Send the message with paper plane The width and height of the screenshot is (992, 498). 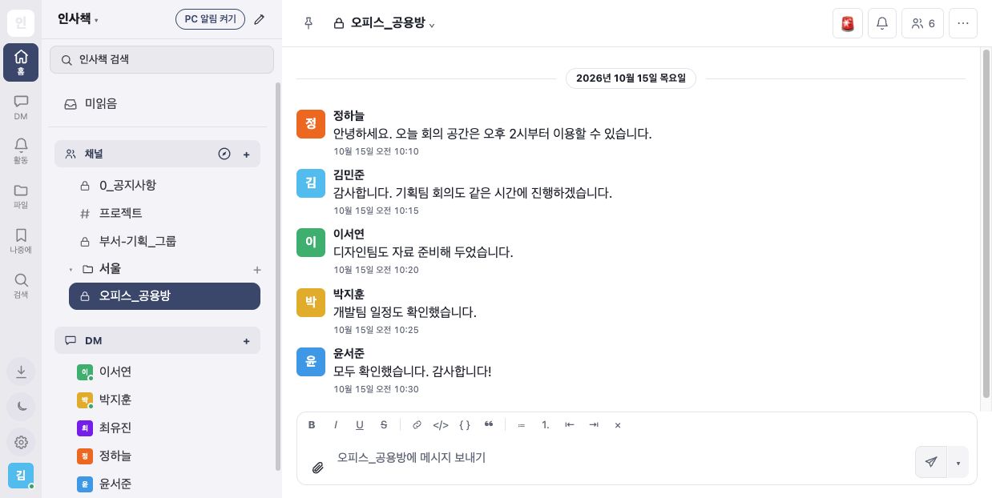(x=931, y=462)
